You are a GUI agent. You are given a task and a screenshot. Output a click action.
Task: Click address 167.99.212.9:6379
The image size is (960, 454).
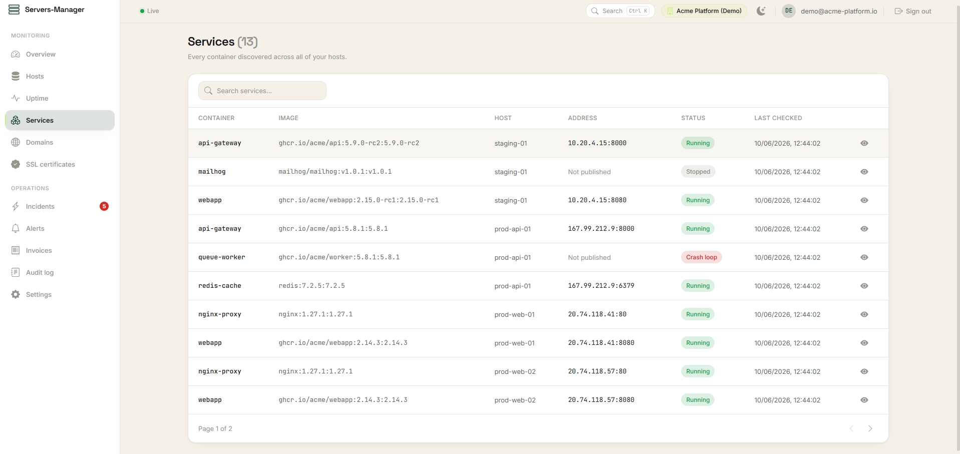601,286
